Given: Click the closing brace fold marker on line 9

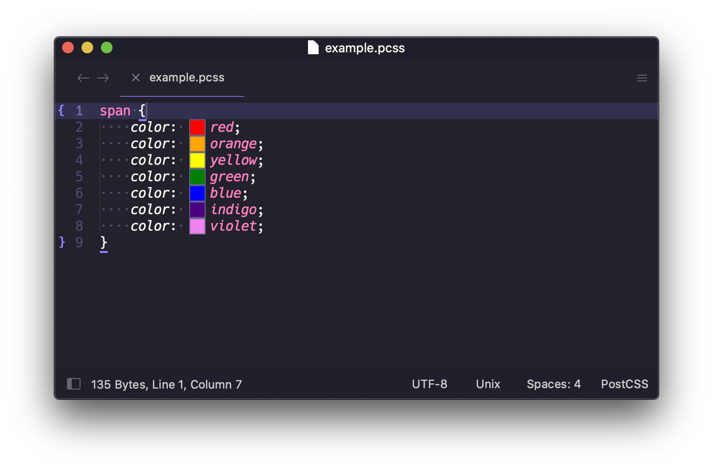Looking at the screenshot, I should [61, 242].
